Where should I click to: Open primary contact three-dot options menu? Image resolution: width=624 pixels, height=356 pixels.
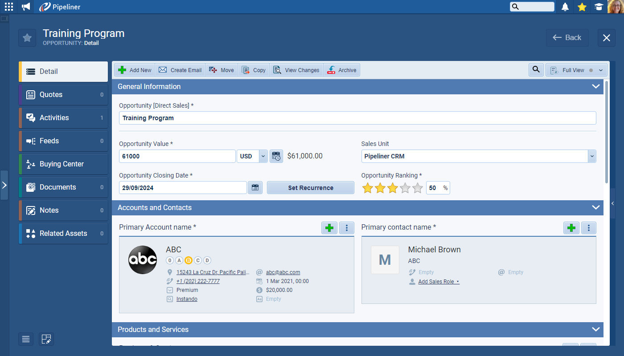[589, 228]
